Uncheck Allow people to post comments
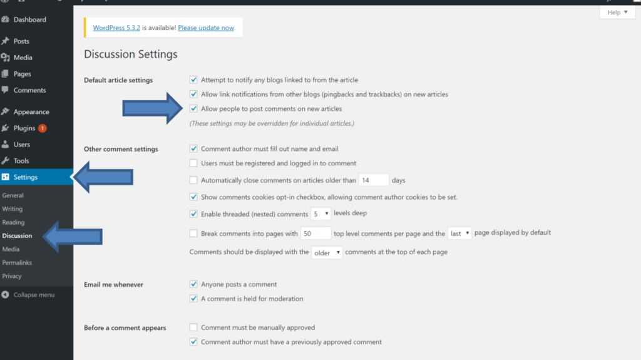Viewport: 641px width, 360px height. coord(193,108)
